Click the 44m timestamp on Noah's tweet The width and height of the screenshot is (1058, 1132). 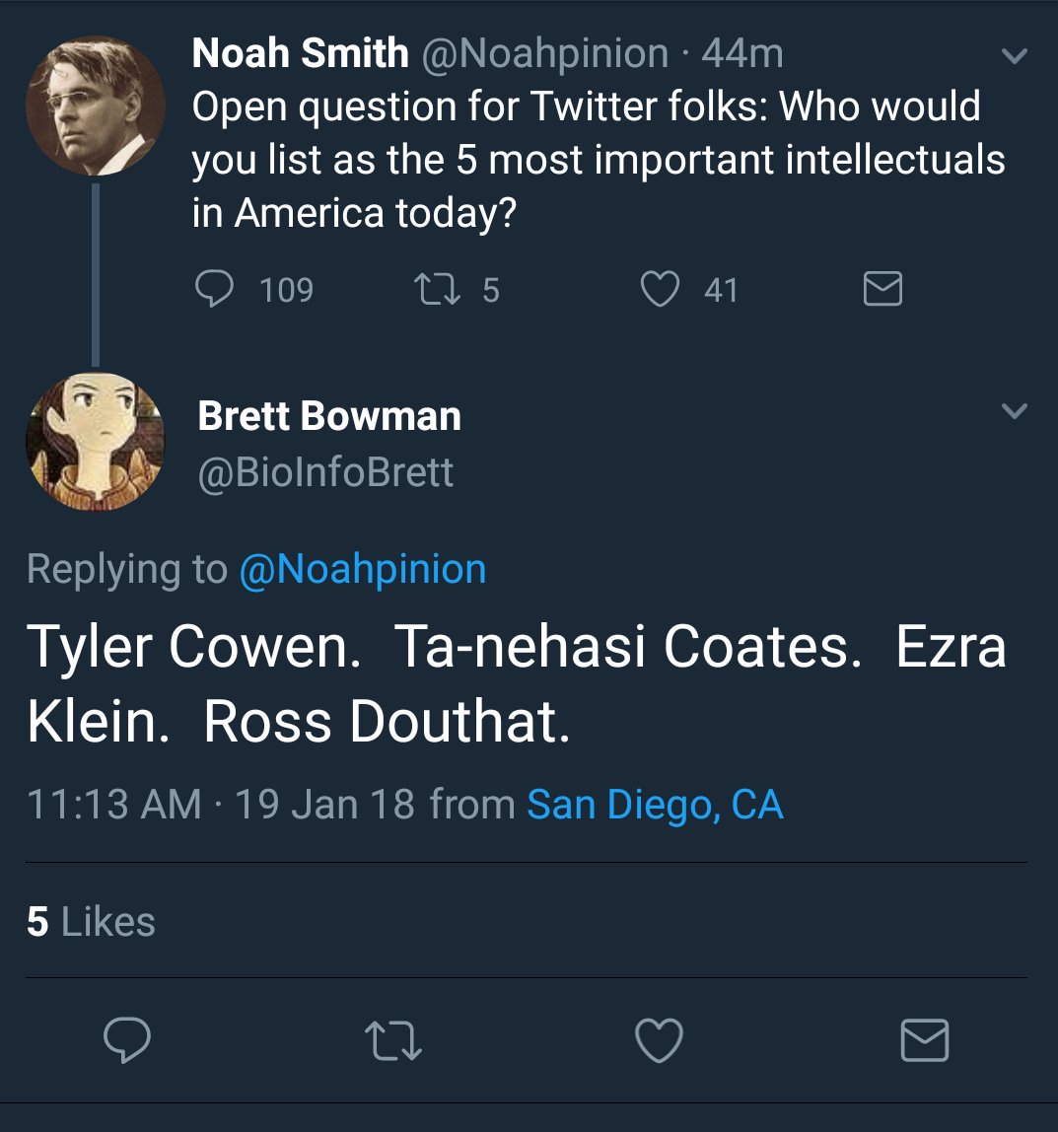[742, 53]
